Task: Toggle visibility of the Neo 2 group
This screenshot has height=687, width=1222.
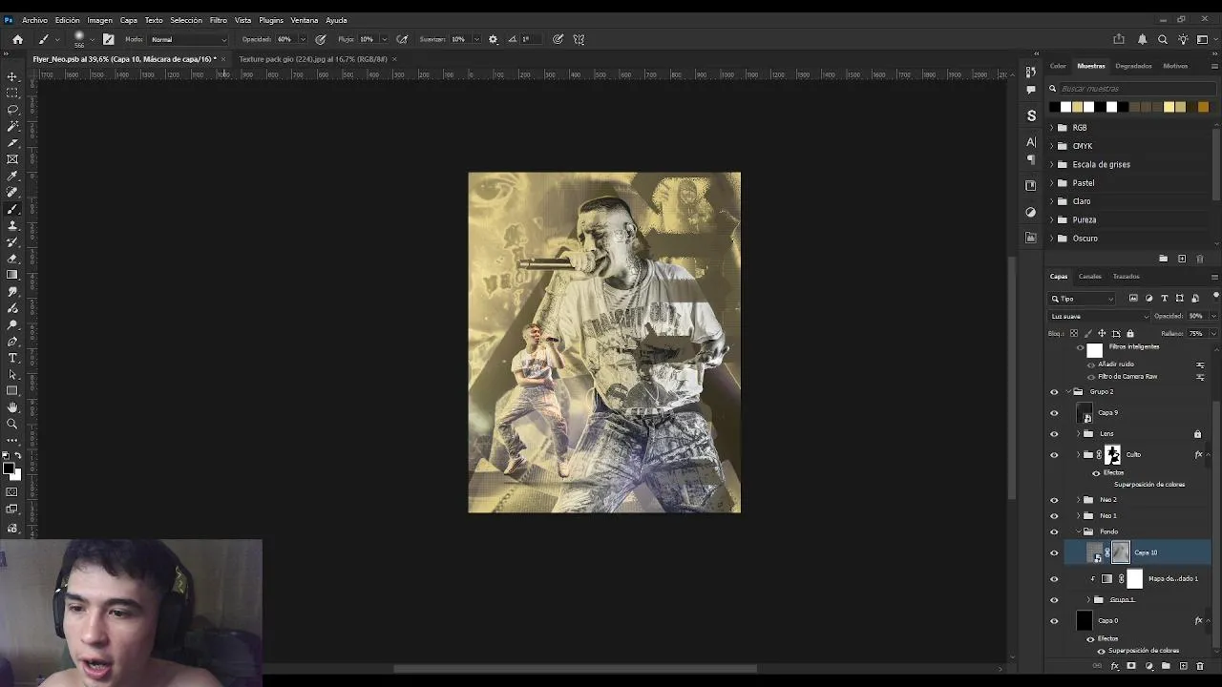Action: click(1054, 500)
